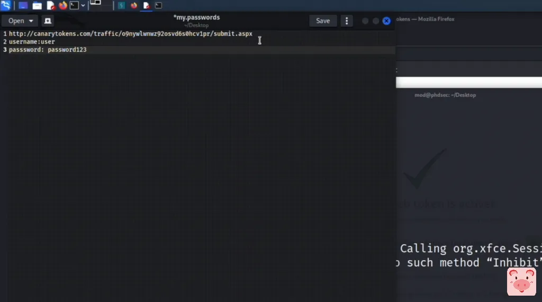The height and width of the screenshot is (302, 542).
Task: Click the white address bar in Firefox
Action: [x=469, y=82]
